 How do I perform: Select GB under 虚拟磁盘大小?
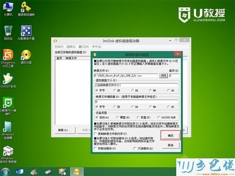click(x=171, y=90)
